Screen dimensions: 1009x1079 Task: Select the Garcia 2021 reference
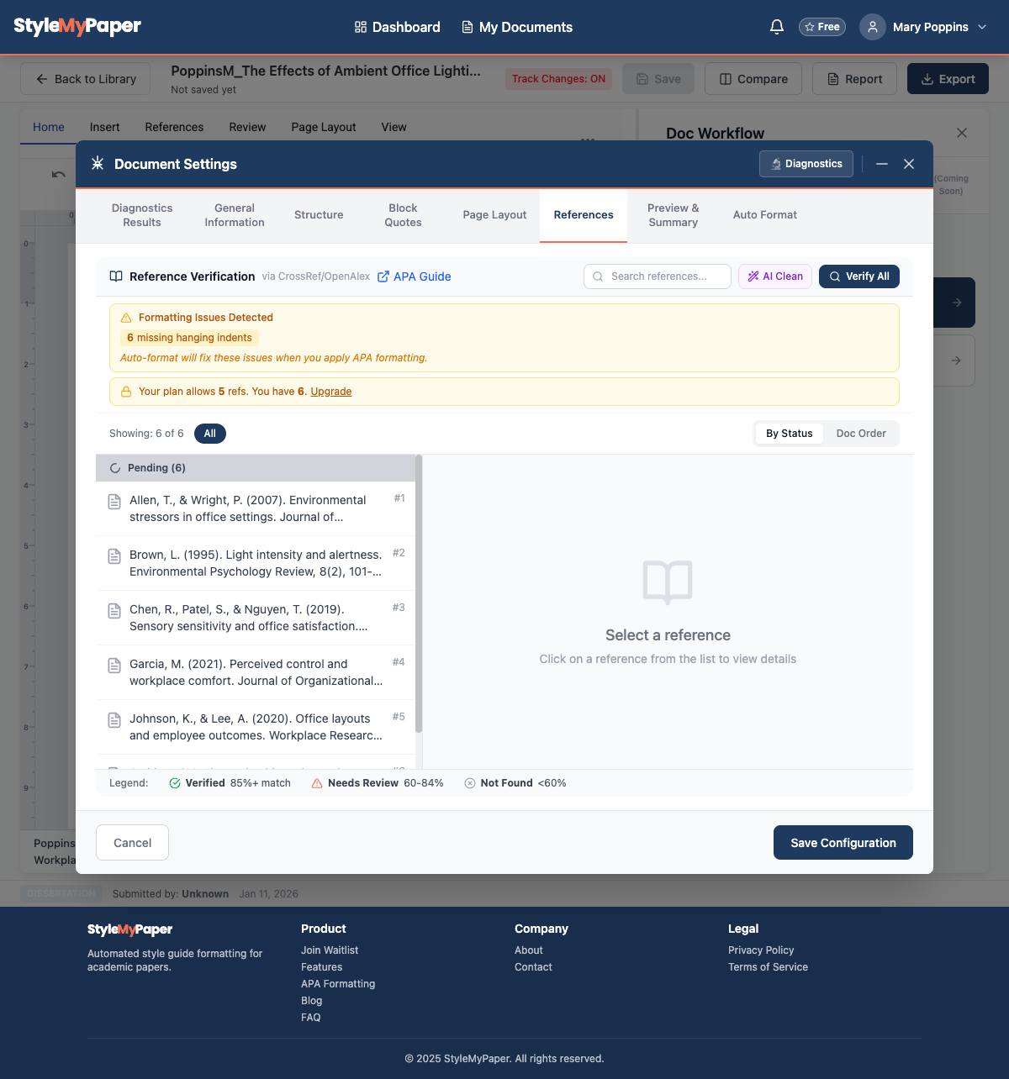[256, 672]
